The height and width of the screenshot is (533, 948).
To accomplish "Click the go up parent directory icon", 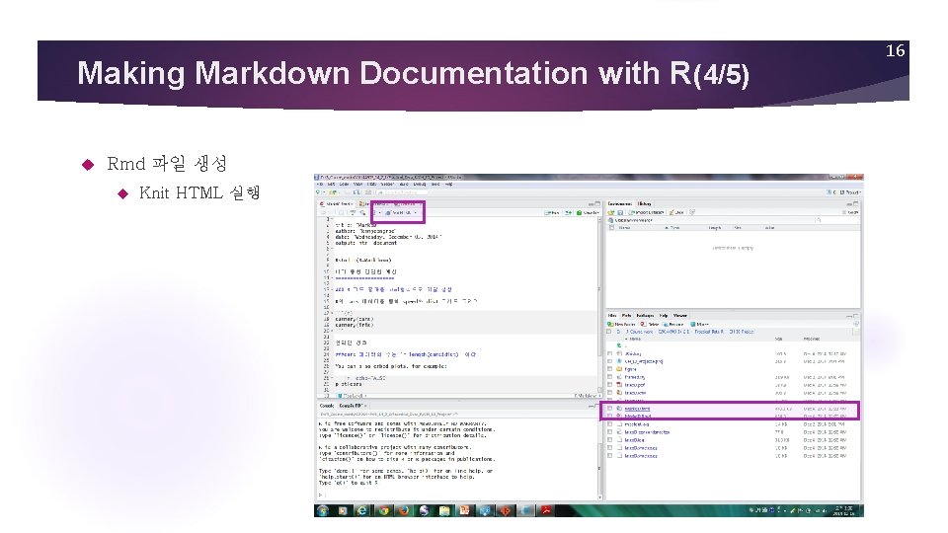I will tap(619, 345).
